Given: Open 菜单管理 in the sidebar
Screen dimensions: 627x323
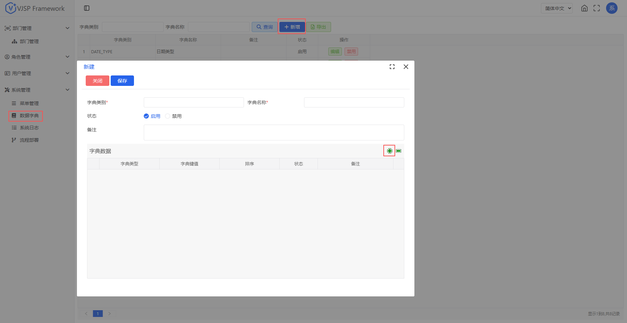Looking at the screenshot, I should (x=29, y=103).
